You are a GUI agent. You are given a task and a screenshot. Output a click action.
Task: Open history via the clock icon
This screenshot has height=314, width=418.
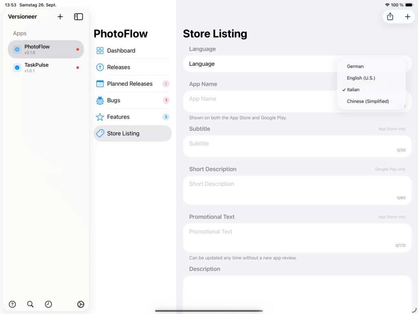[48, 304]
